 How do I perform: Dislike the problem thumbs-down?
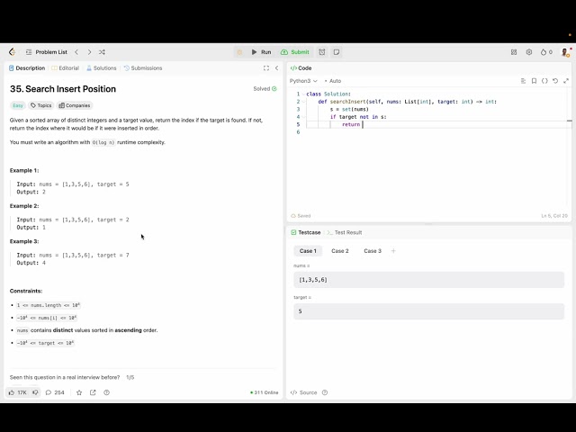coord(35,392)
